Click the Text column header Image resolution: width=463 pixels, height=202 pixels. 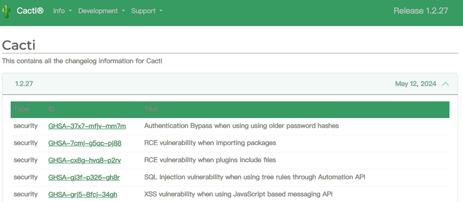click(x=151, y=109)
